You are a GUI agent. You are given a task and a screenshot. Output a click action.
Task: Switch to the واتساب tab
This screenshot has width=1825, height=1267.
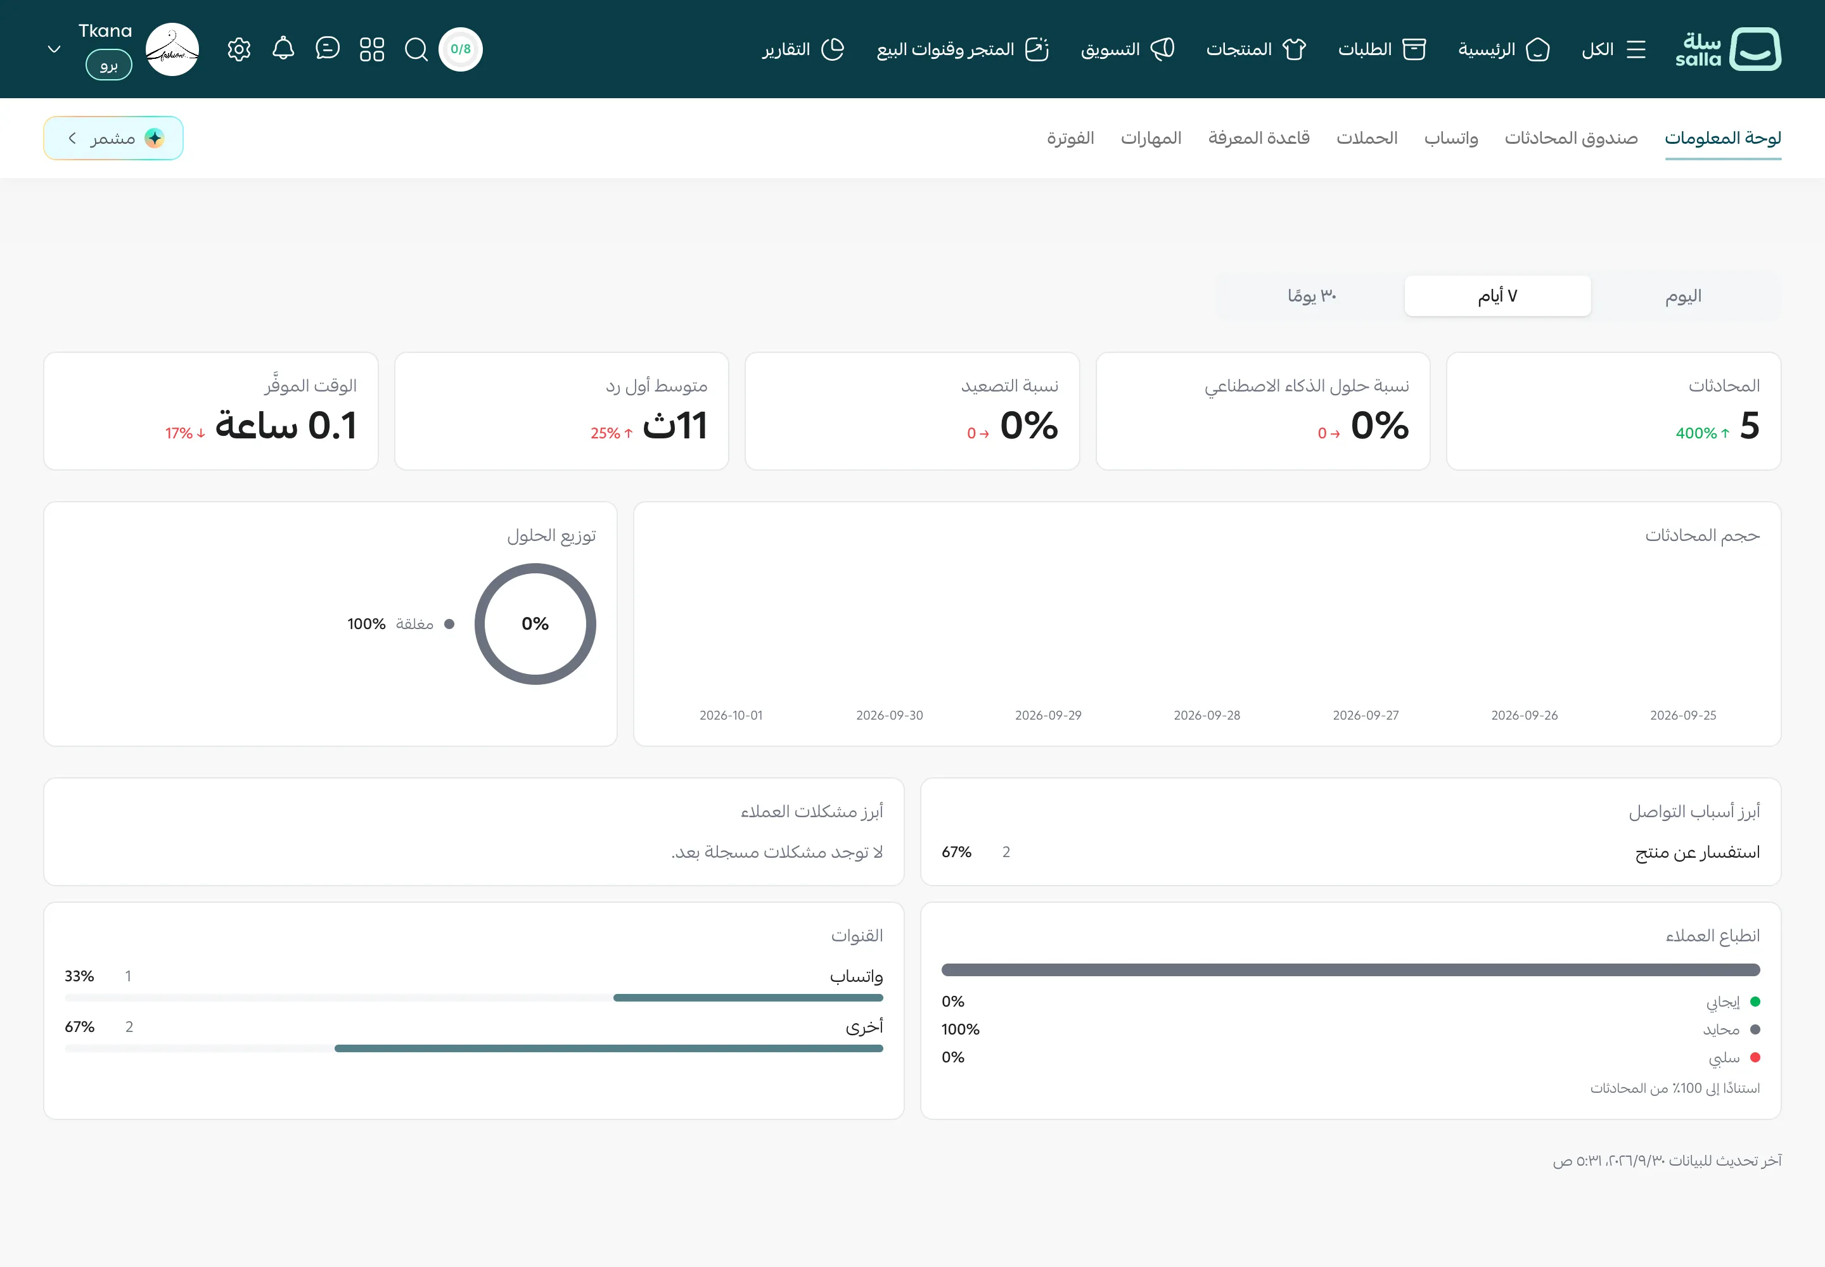tap(1451, 138)
